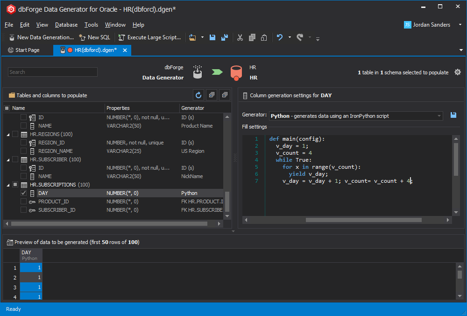This screenshot has height=316, width=467.
Task: Click the HR database target icon
Action: click(236, 73)
